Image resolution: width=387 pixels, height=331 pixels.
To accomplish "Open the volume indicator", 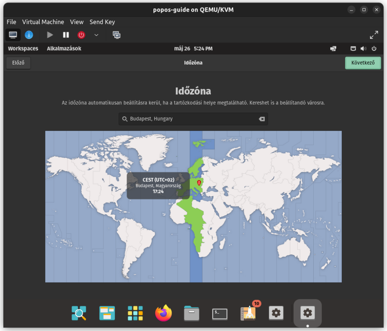I will point(363,48).
